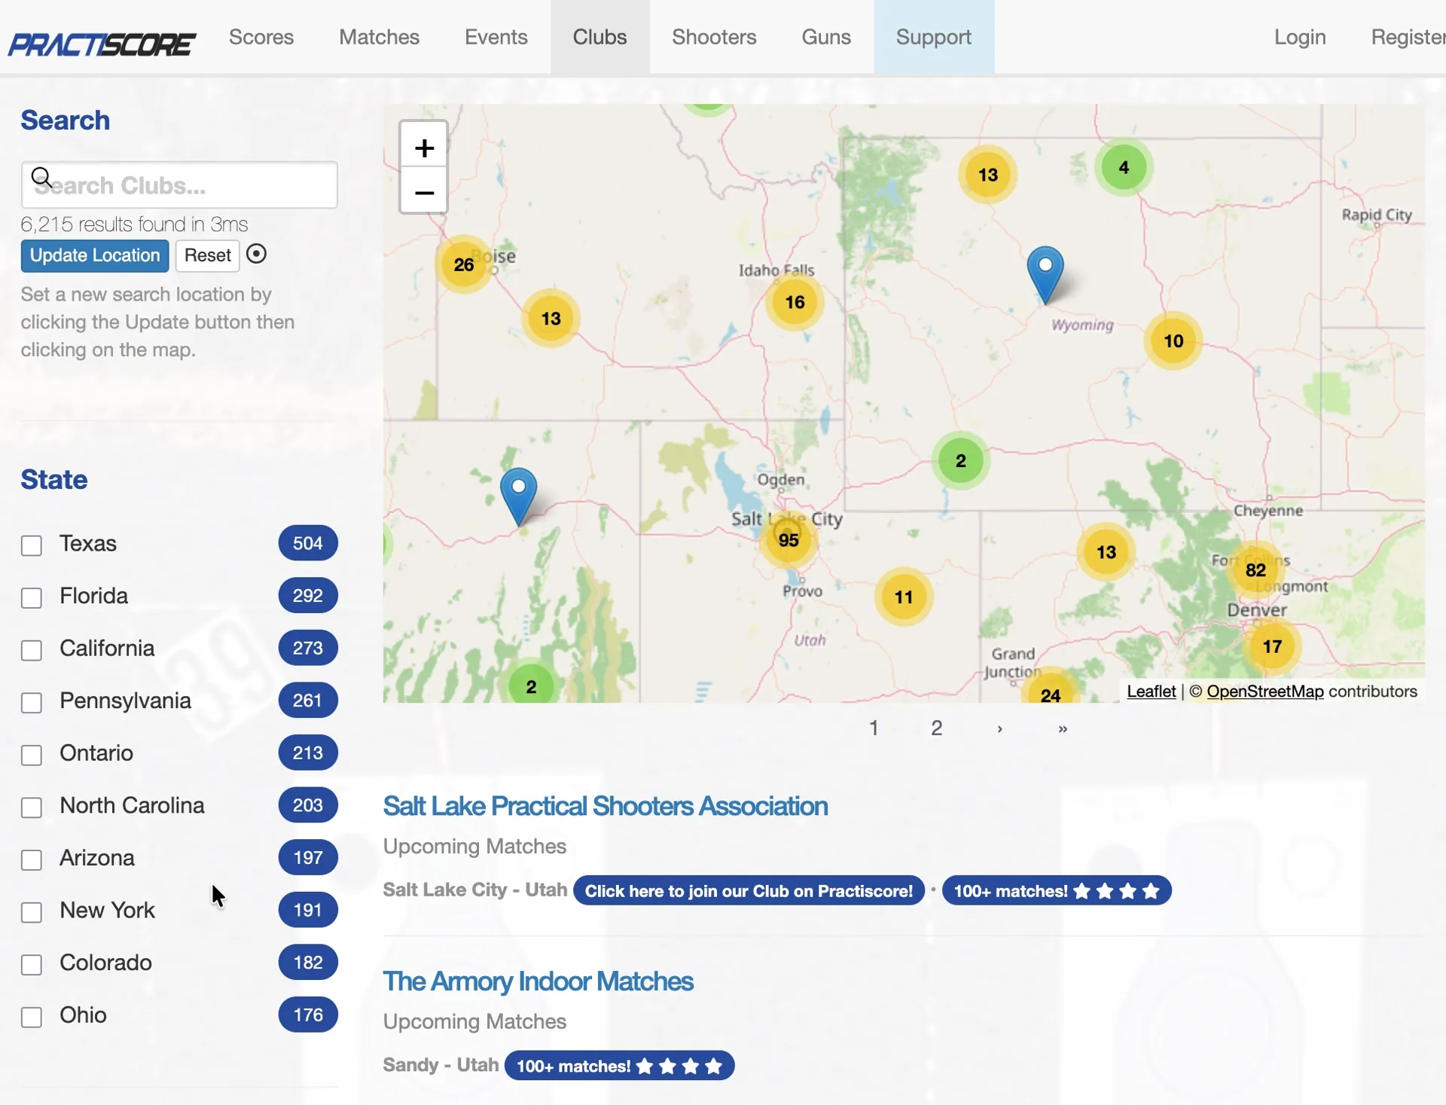The width and height of the screenshot is (1446, 1105).
Task: Check the Ohio state filter
Action: click(32, 1016)
